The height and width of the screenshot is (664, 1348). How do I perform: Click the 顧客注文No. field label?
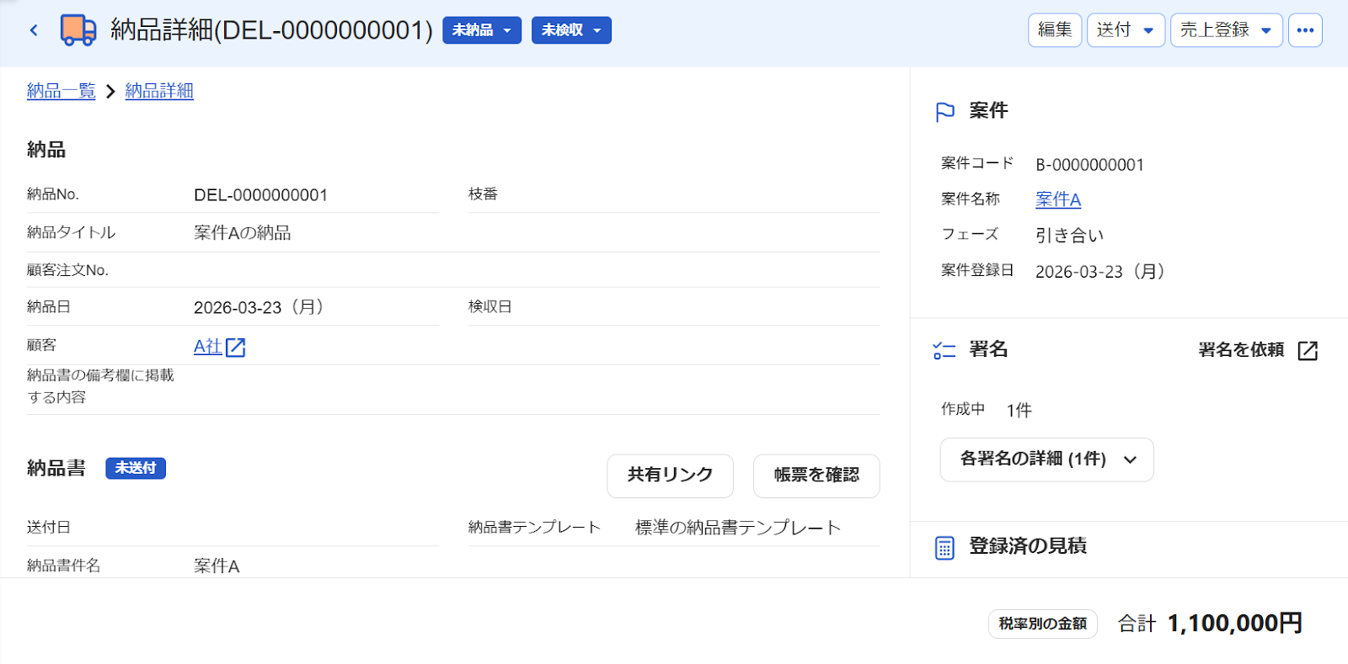click(x=67, y=270)
